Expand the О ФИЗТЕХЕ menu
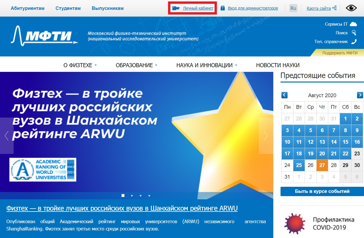The height and width of the screenshot is (238, 364). click(x=80, y=65)
